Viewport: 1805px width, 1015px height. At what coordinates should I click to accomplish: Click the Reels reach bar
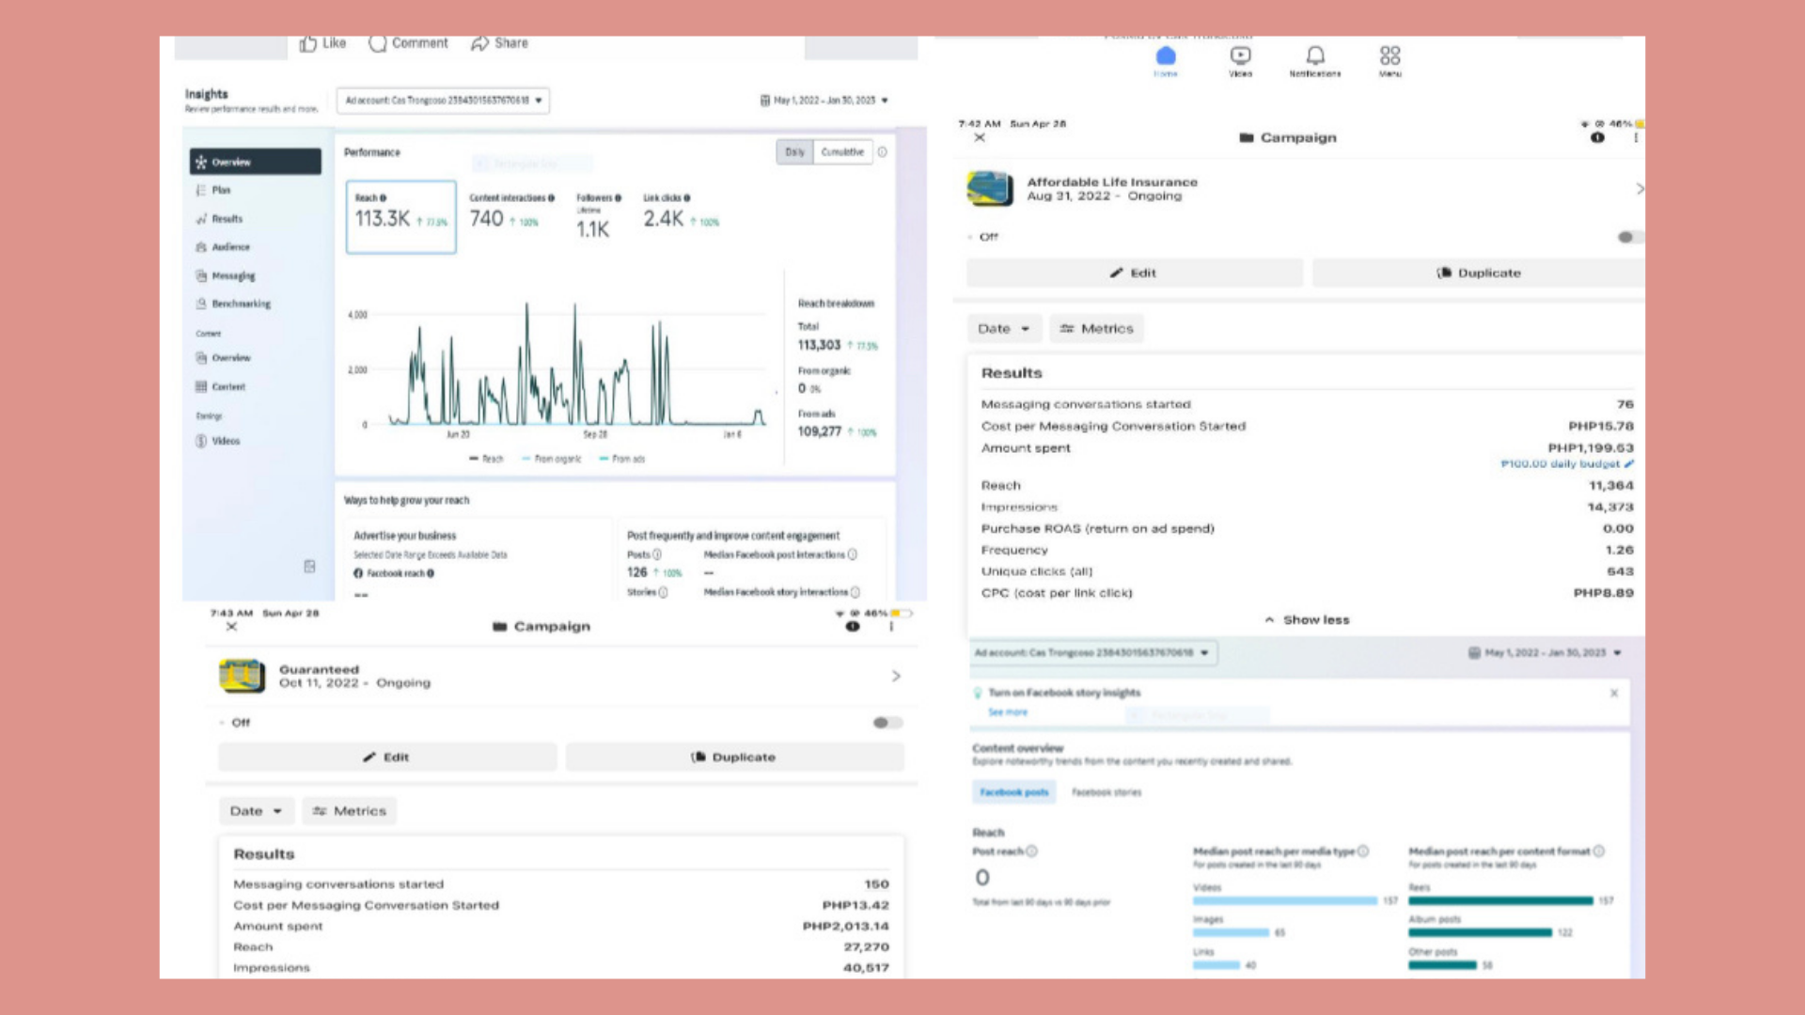pyautogui.click(x=1501, y=901)
